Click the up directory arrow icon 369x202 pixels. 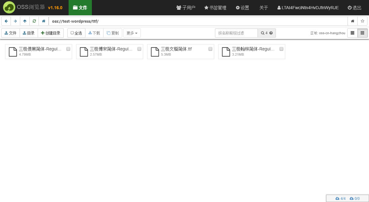(24, 21)
